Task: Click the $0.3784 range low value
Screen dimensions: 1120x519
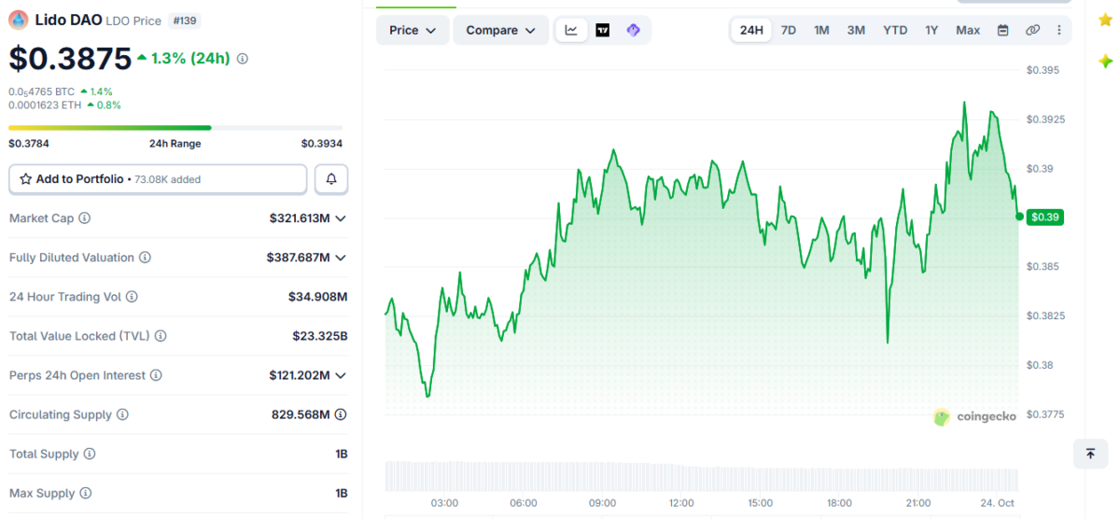Action: [29, 144]
